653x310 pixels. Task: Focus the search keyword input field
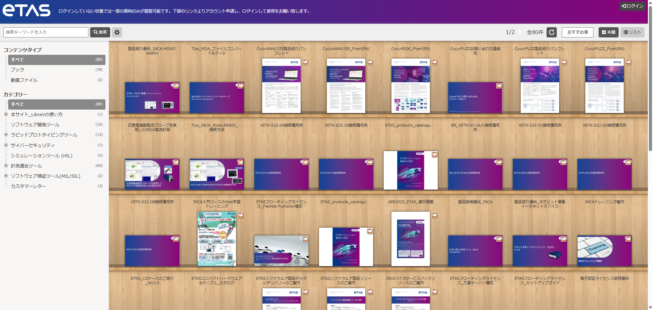click(x=46, y=32)
